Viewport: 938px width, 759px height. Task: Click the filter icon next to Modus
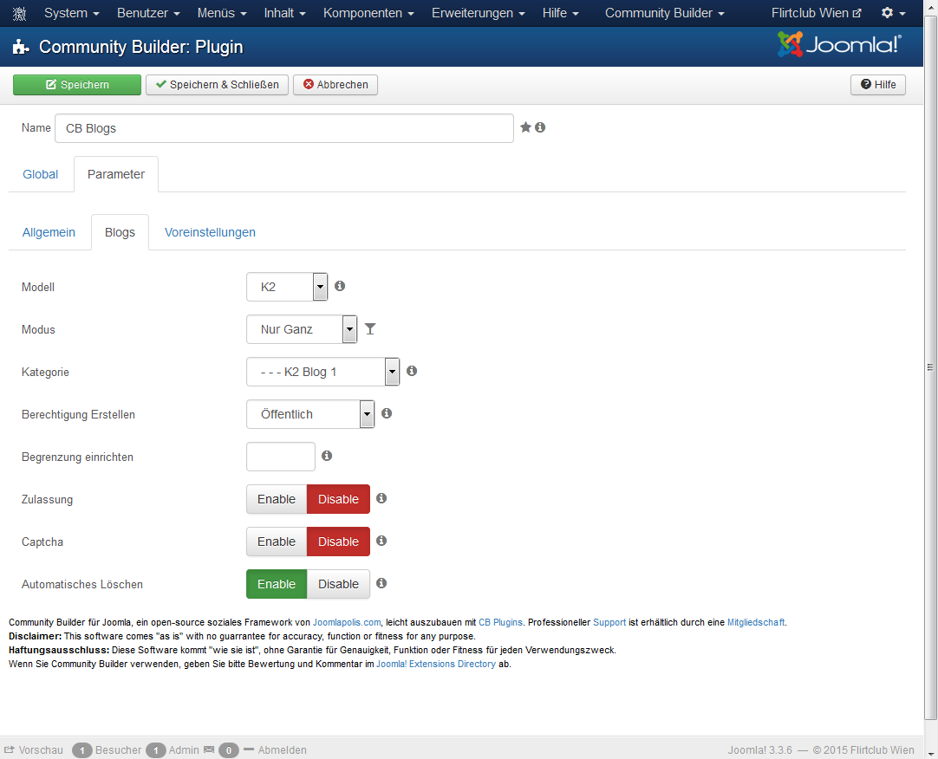[370, 329]
